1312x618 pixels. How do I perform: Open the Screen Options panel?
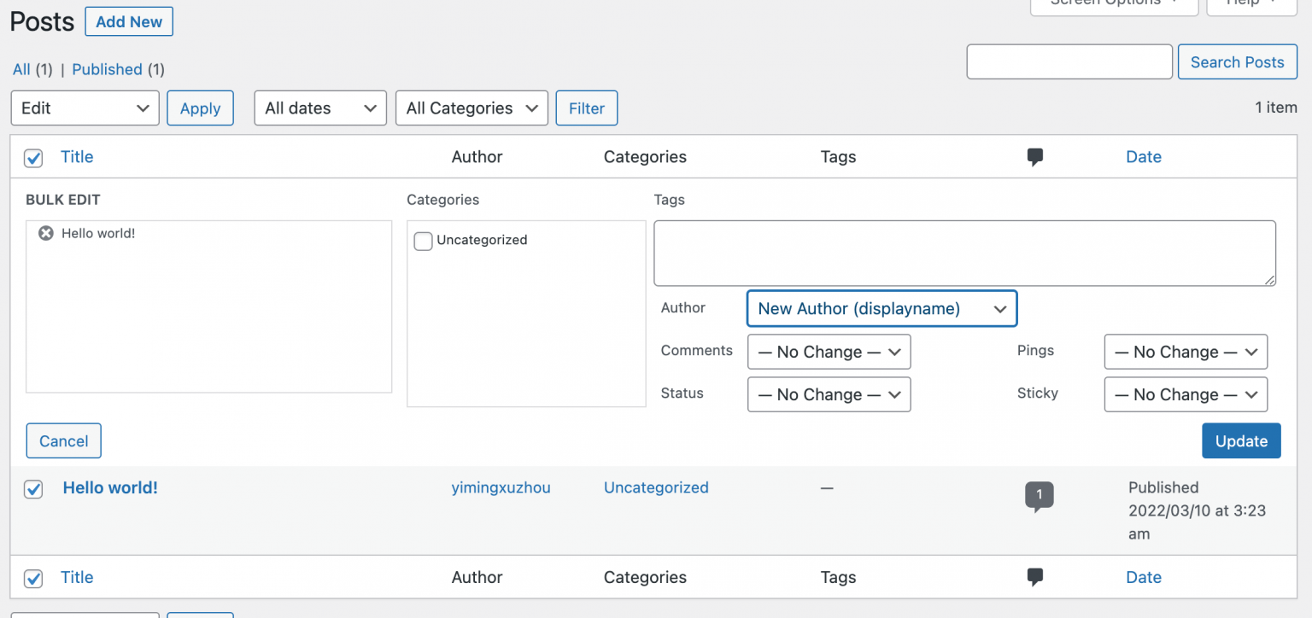(x=1114, y=3)
